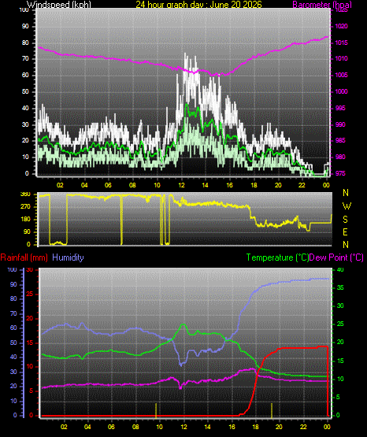
Task: Click 1010 on the Barometer axis
Action: [x=341, y=58]
